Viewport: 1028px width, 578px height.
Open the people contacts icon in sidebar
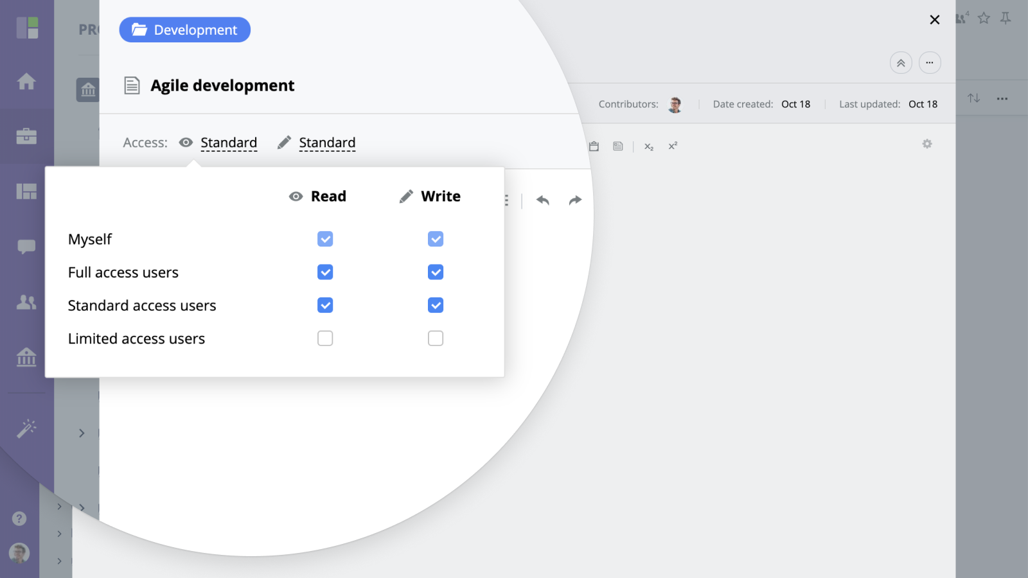pos(26,302)
